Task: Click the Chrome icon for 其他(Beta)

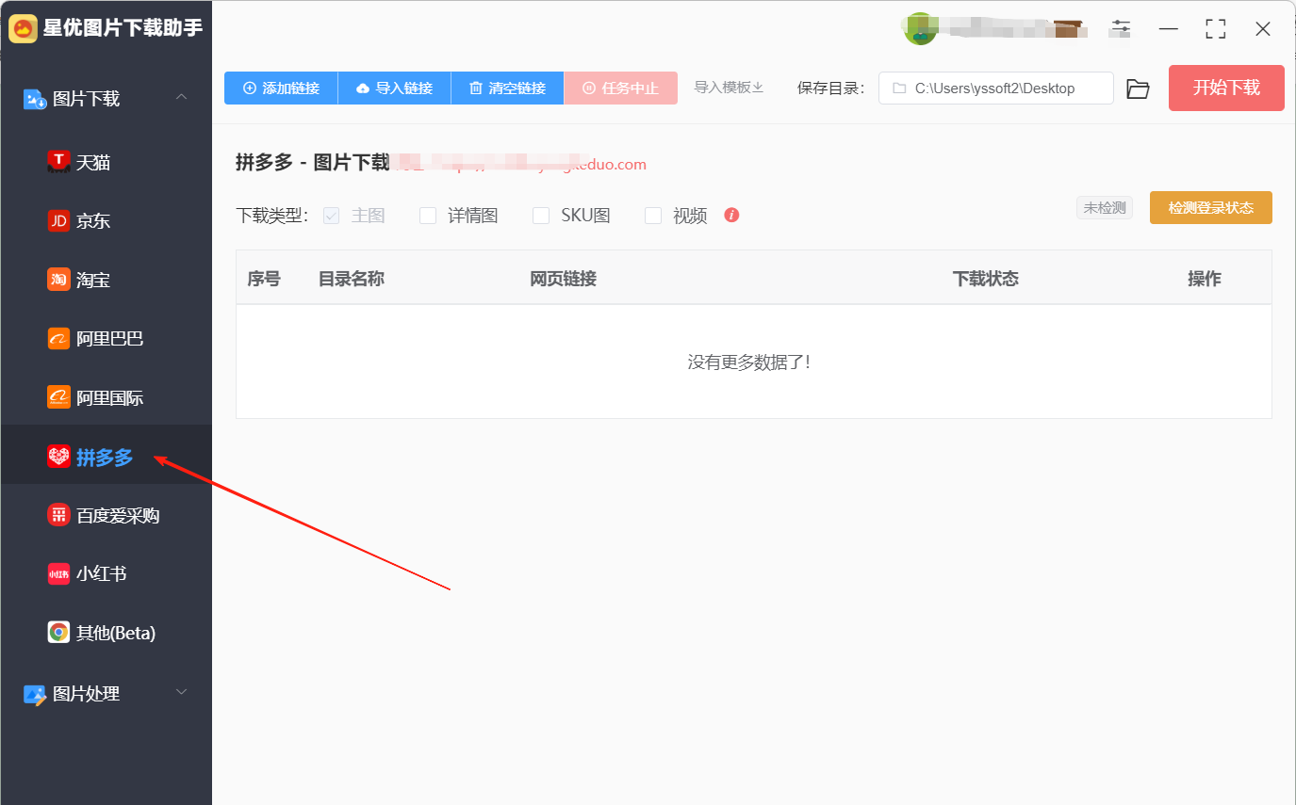Action: [x=58, y=633]
